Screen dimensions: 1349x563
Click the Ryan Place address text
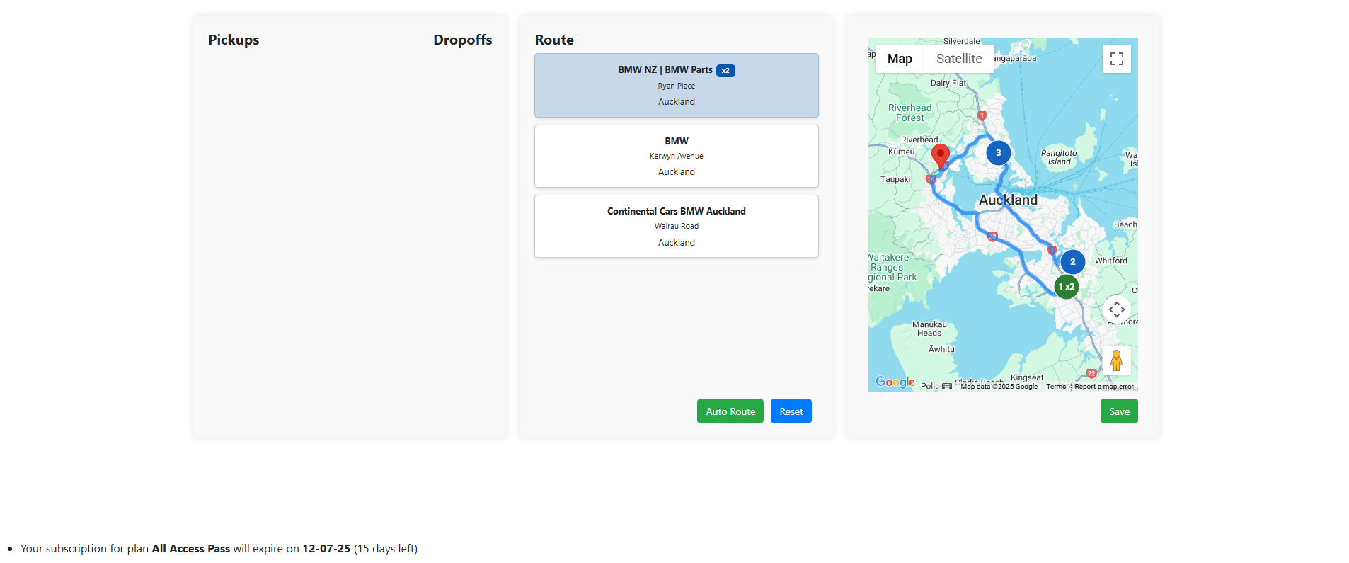click(677, 86)
